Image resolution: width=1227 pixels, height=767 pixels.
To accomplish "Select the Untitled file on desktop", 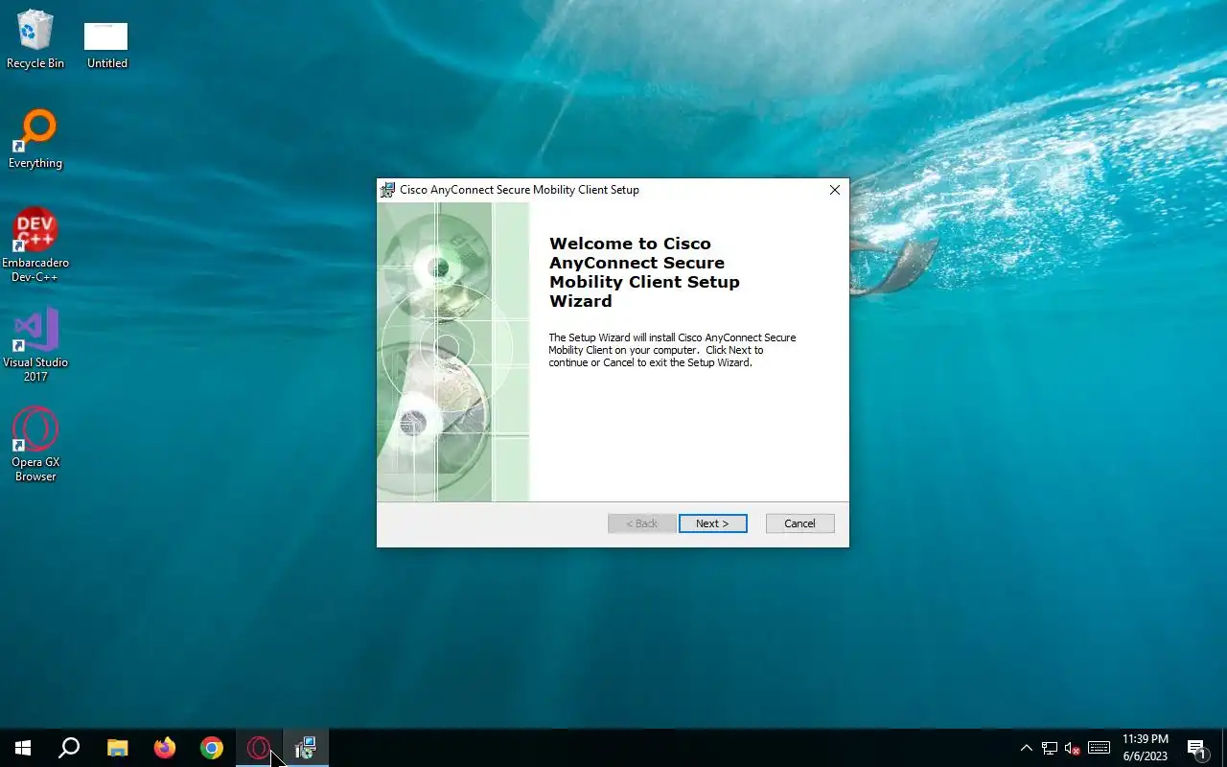I will [106, 46].
